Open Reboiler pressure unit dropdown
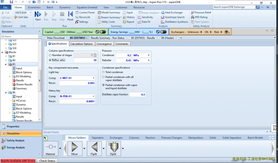This screenshot has width=278, height=163. (x=149, y=60)
